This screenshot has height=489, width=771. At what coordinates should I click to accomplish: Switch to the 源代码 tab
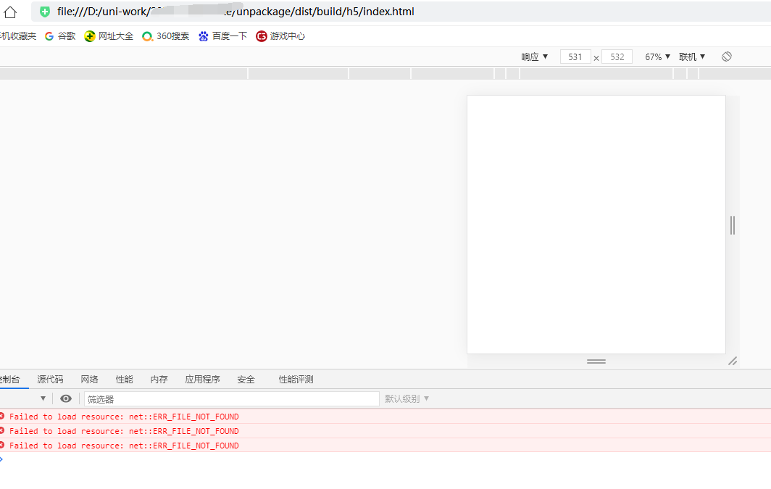[49, 378]
